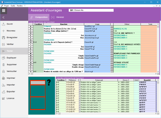Click the Vérifier check icon
Viewport: 161px width, 118px height.
(x=3, y=44)
